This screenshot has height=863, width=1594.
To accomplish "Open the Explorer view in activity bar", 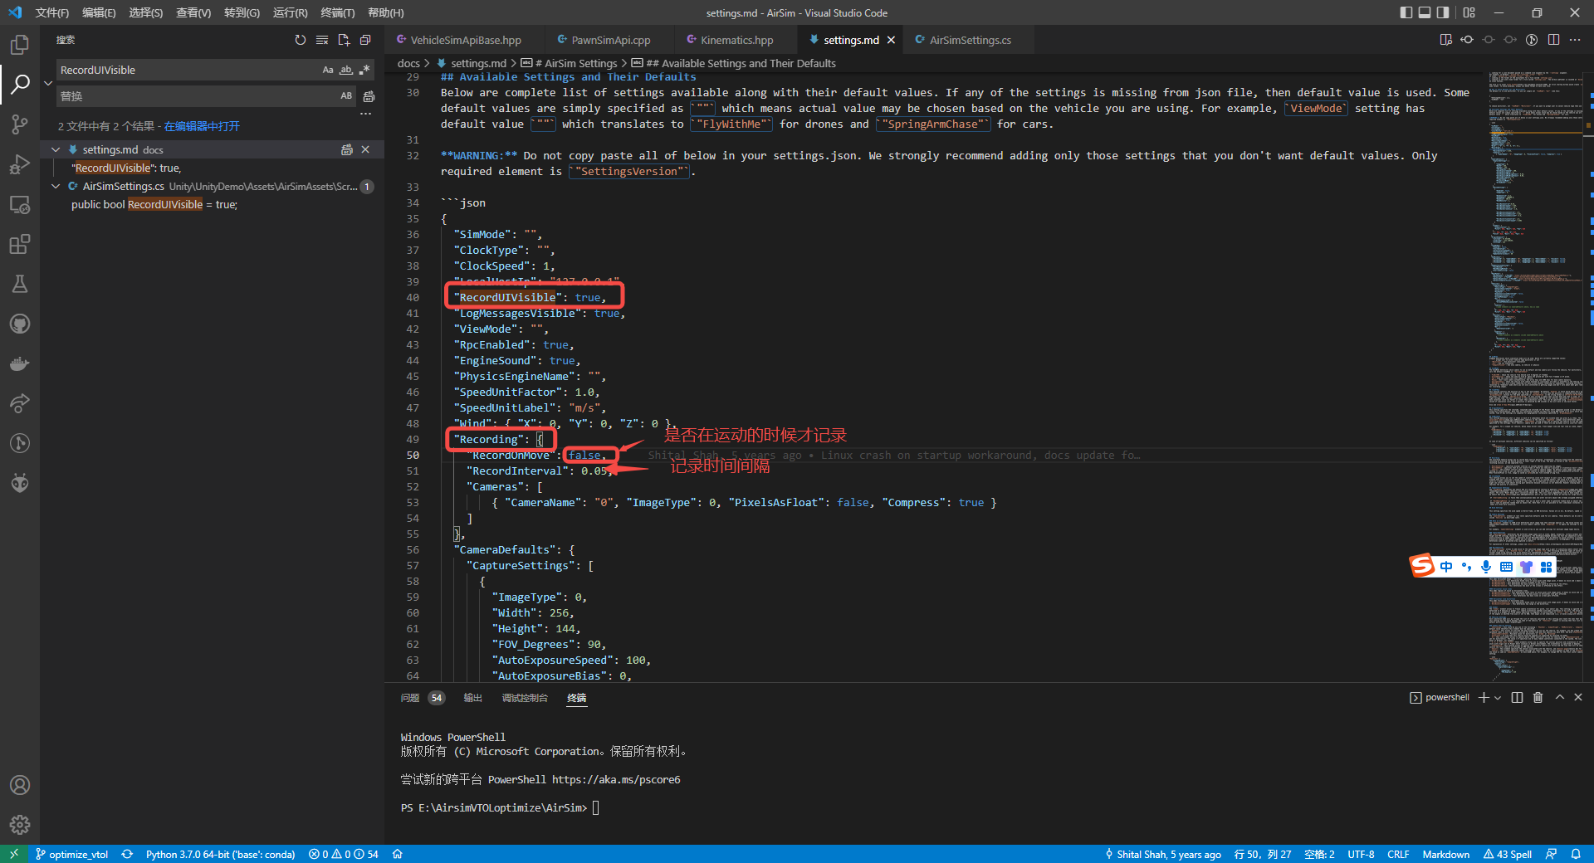I will click(20, 45).
